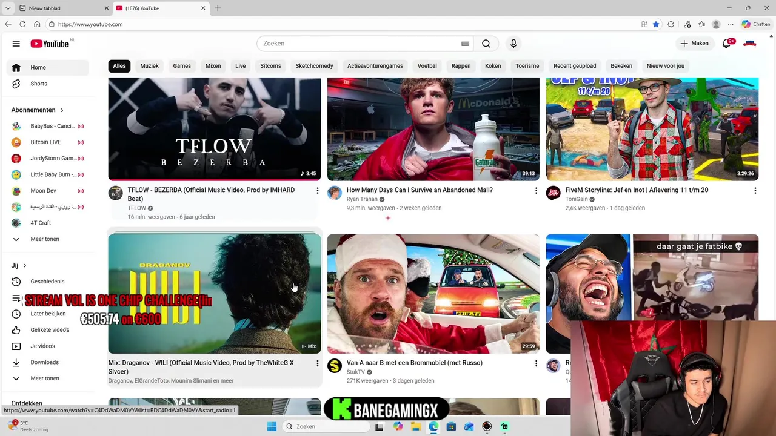The image size is (776, 436).
Task: Play the Van A naar B Brommobiel thumbnail
Action: click(433, 294)
